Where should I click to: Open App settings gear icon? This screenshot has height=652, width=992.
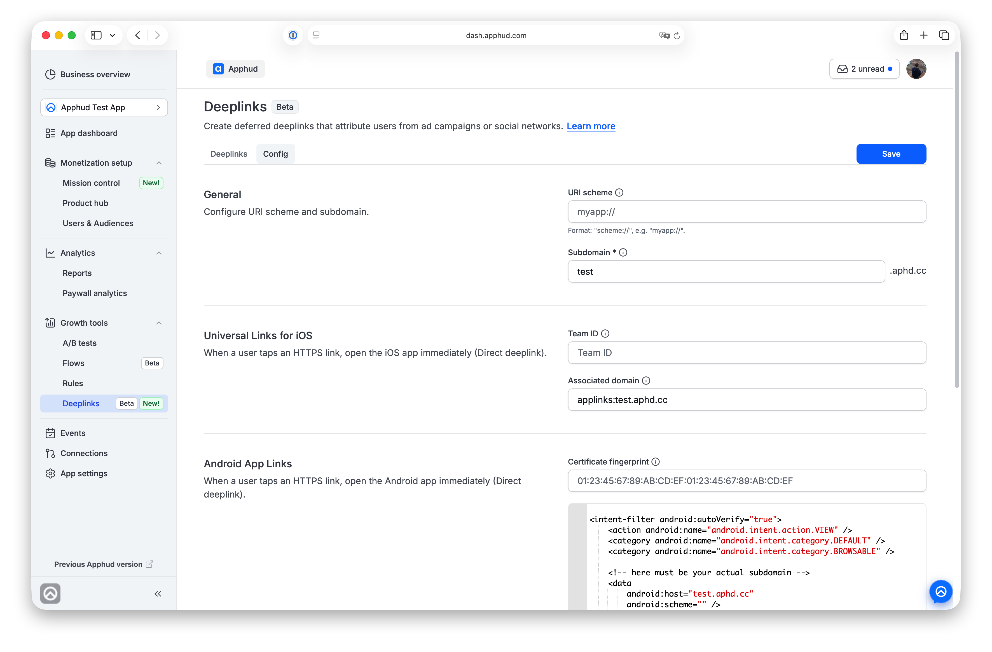(x=50, y=474)
